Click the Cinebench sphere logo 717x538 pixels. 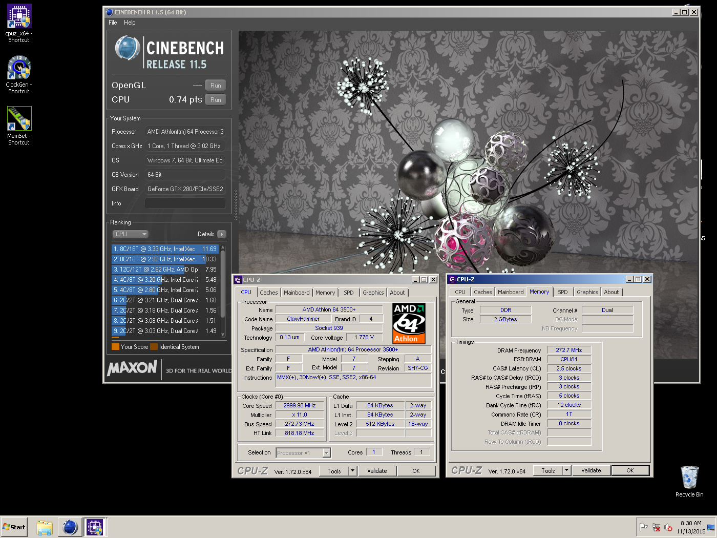[128, 49]
